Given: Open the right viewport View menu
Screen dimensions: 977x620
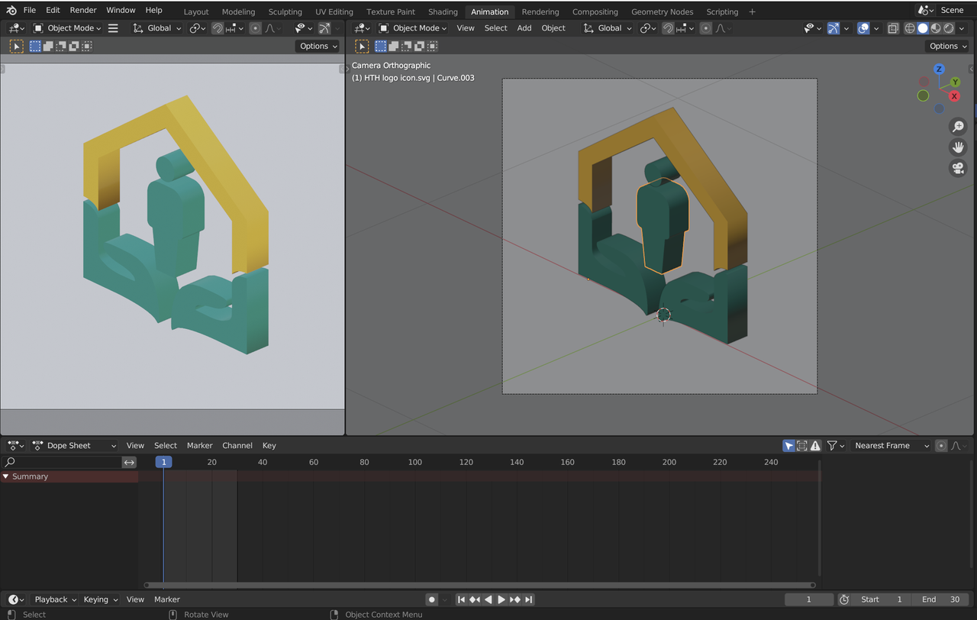Looking at the screenshot, I should (x=466, y=28).
